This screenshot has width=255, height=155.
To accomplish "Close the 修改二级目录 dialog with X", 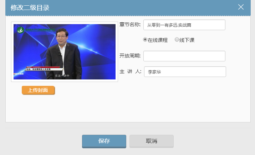I will coord(241,7).
